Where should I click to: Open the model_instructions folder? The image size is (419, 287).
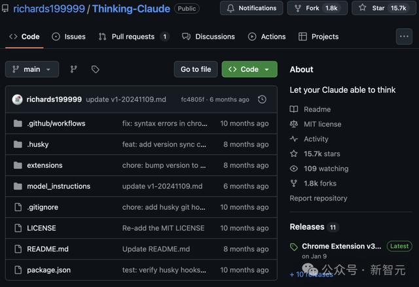pos(58,186)
